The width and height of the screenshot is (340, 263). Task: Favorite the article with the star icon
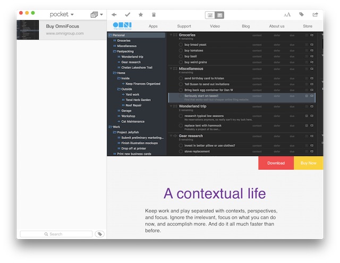[141, 14]
